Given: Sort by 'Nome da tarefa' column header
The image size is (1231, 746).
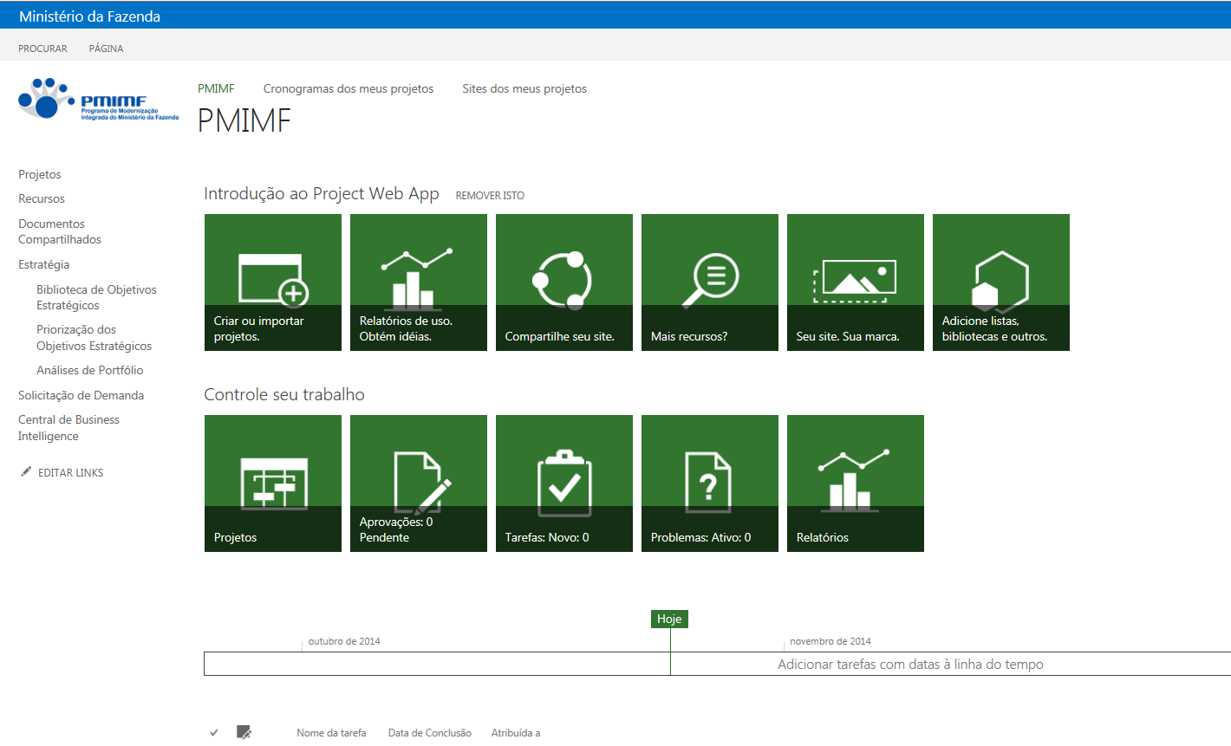Looking at the screenshot, I should pyautogui.click(x=331, y=733).
